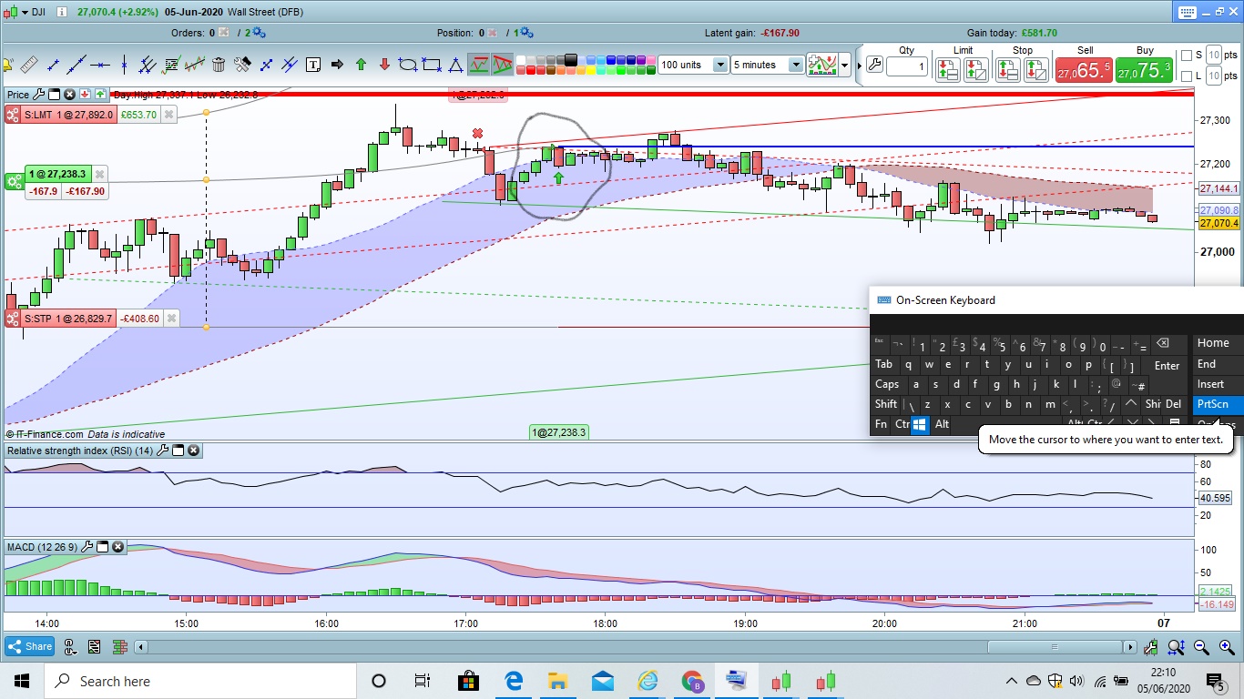This screenshot has width=1244, height=699.
Task: Open the DJI chart style dropdown arrow
Action: point(25,12)
